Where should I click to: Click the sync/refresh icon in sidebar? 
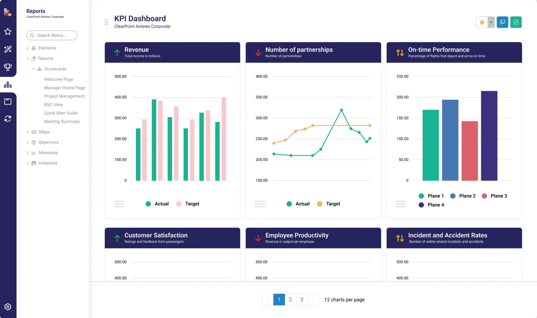[8, 118]
